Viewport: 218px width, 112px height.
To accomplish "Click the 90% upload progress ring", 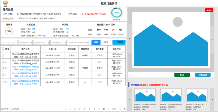I will coord(117,12).
